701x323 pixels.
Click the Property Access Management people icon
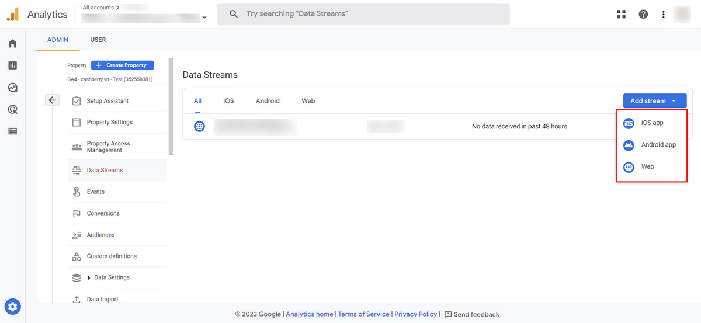coord(77,147)
